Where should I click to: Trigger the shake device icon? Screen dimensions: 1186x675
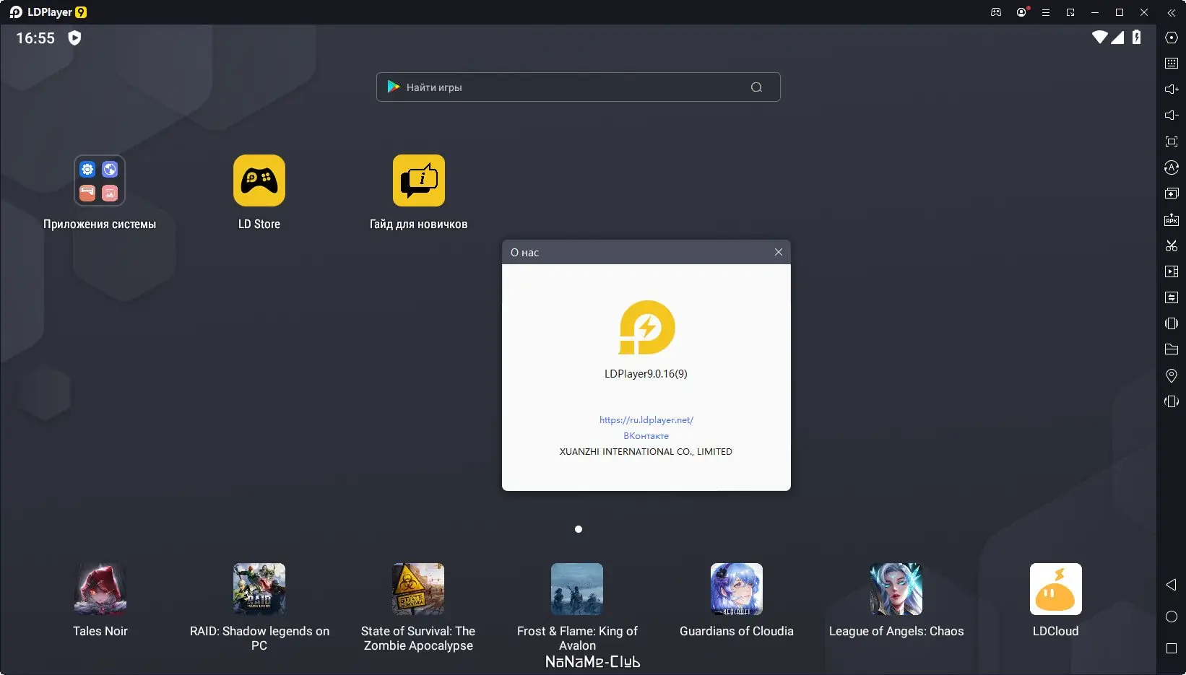1172,323
